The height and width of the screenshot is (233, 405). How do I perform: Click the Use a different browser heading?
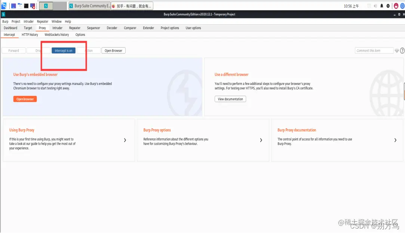pos(231,75)
